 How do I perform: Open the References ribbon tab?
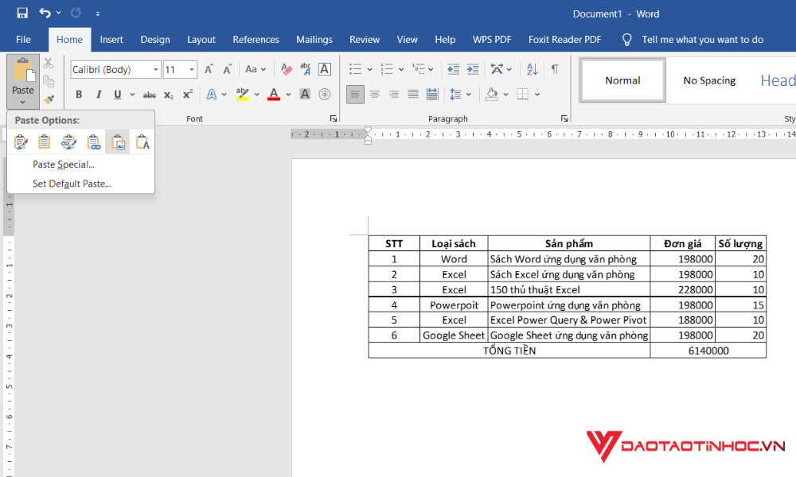tap(256, 40)
